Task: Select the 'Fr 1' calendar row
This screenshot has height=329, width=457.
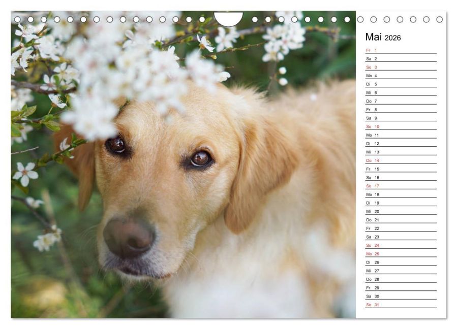Action: coord(401,50)
